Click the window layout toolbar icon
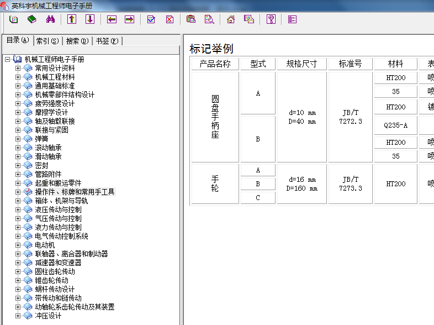 point(249,19)
